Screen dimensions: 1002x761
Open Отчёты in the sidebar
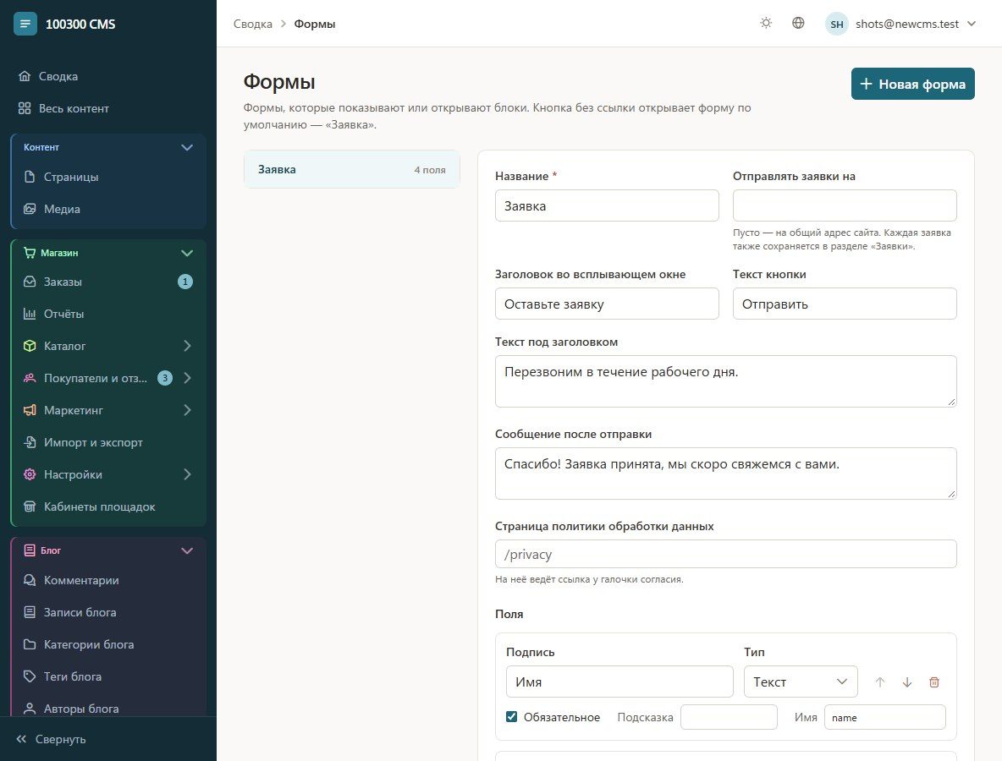[x=108, y=314]
